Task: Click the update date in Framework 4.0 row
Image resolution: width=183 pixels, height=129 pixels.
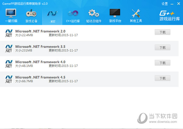Action: (x=63, y=66)
